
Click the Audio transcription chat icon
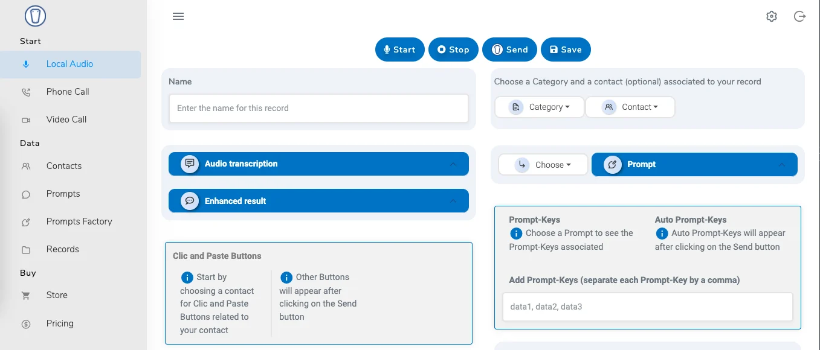[x=190, y=164]
